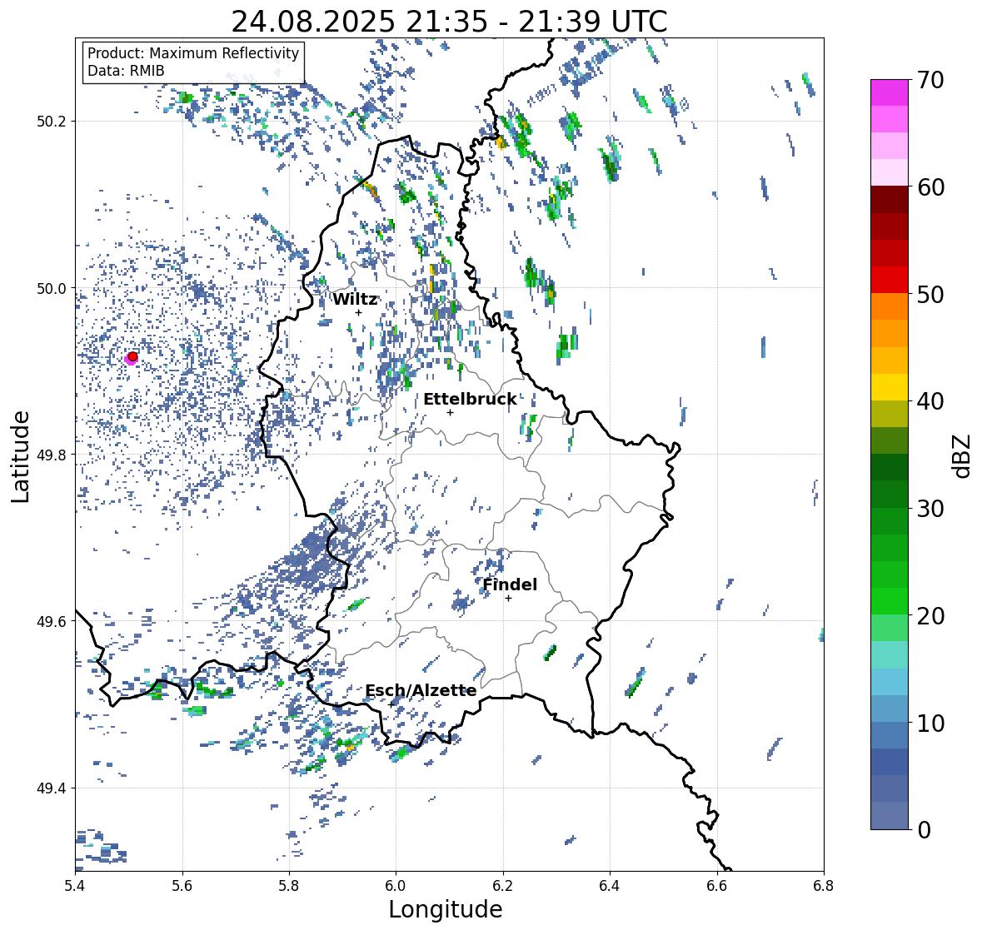
Task: Click the Latitude axis title
Action: tap(20, 456)
